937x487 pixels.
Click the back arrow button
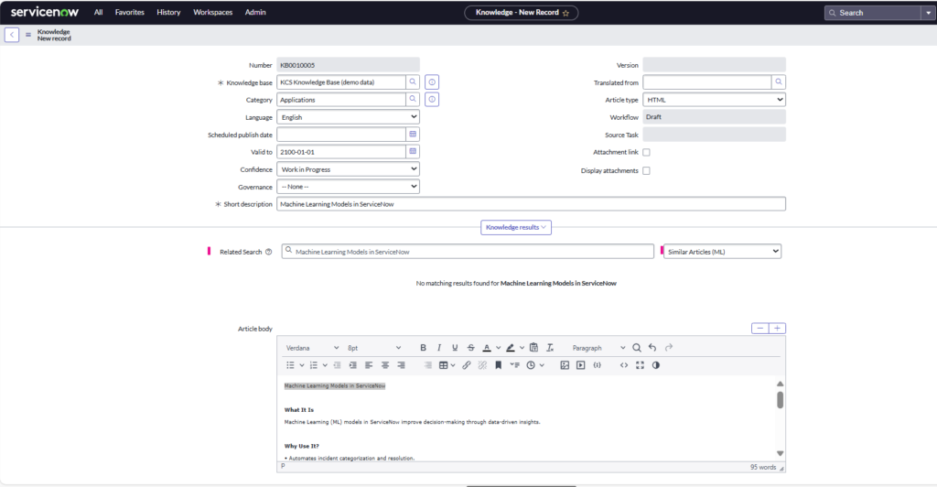click(12, 35)
